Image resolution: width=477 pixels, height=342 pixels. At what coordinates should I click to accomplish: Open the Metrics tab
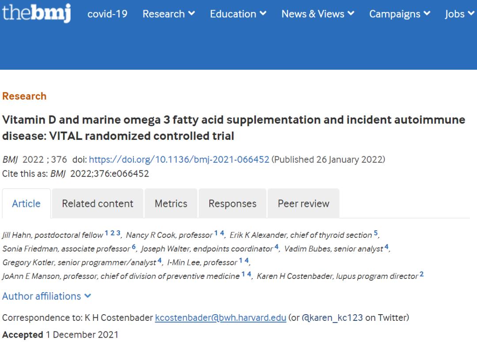point(171,203)
